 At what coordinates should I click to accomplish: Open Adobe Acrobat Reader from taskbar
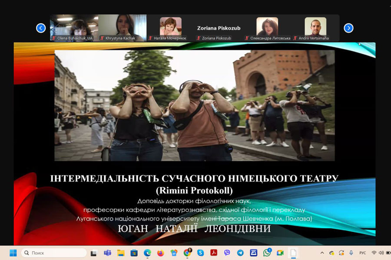coord(214,253)
